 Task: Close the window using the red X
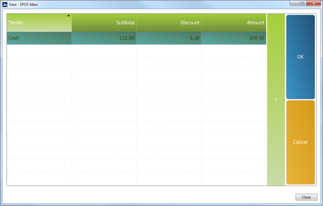pos(313,3)
